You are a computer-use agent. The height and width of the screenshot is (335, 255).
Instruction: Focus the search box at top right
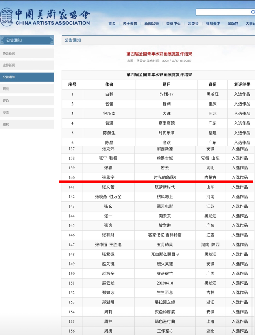pos(222,12)
